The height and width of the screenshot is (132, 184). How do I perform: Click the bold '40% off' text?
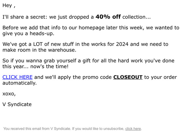point(108,17)
